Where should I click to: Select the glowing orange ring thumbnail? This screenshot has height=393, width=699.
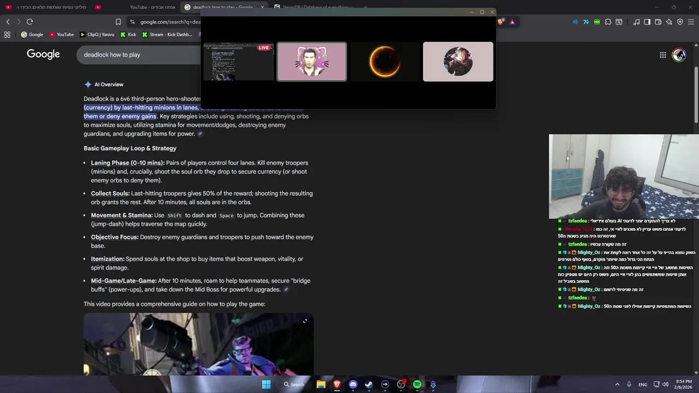pyautogui.click(x=385, y=62)
